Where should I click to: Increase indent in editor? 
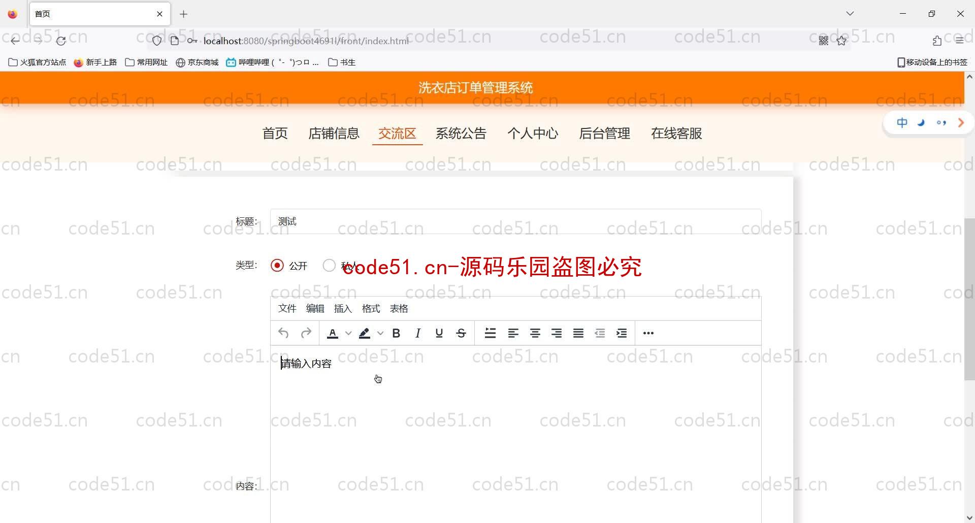coord(622,333)
